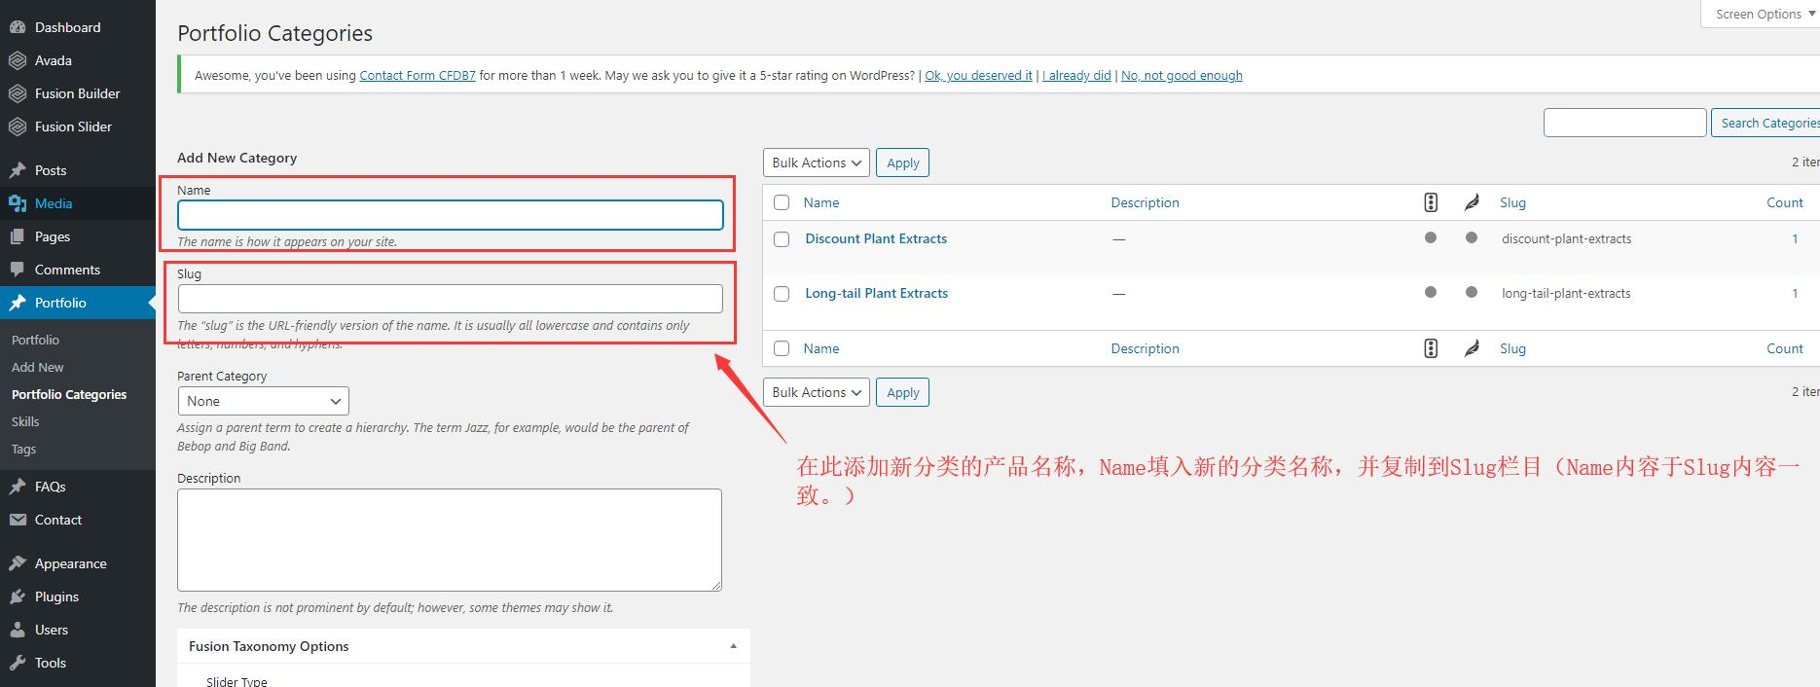1820x687 pixels.
Task: Open Skills in the Portfolio submenu
Action: pos(25,421)
